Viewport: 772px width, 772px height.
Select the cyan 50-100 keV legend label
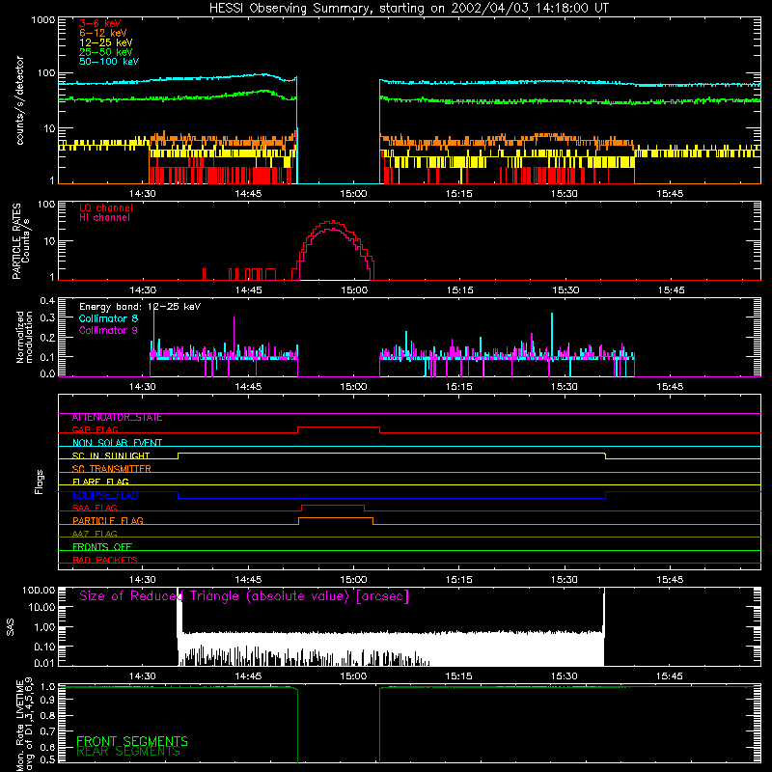(x=109, y=61)
